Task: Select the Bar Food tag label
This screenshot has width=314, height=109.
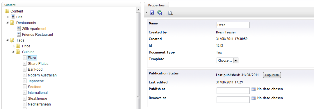Action: [35, 69]
